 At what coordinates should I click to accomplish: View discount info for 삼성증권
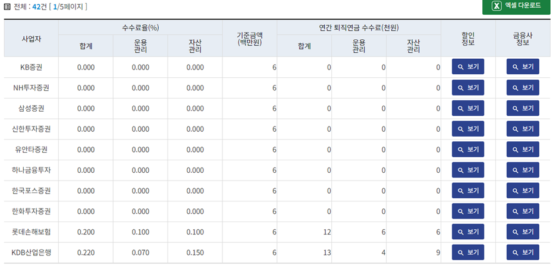[x=468, y=108]
